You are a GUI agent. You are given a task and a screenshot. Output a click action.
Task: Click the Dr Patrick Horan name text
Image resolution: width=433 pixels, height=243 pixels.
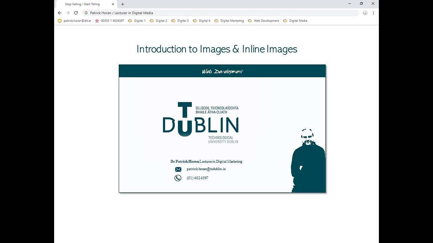(185, 161)
